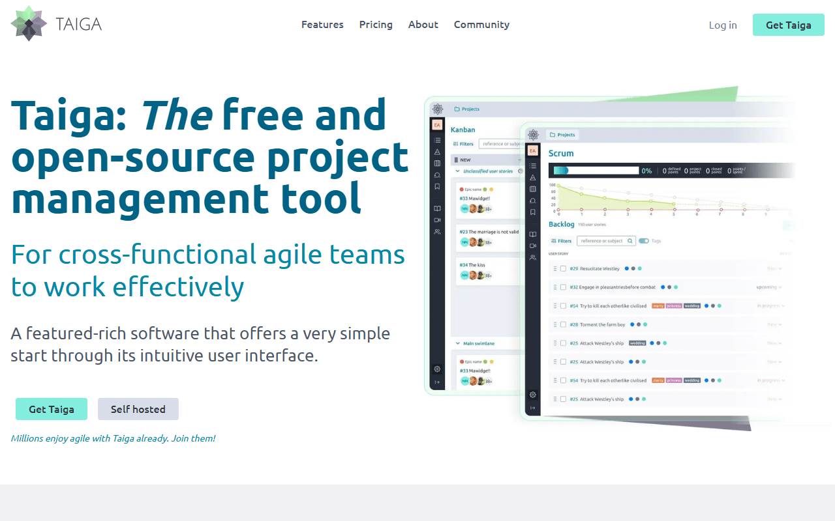
Task: Click the video camera icon in Scrum sidebar
Action: 533,246
